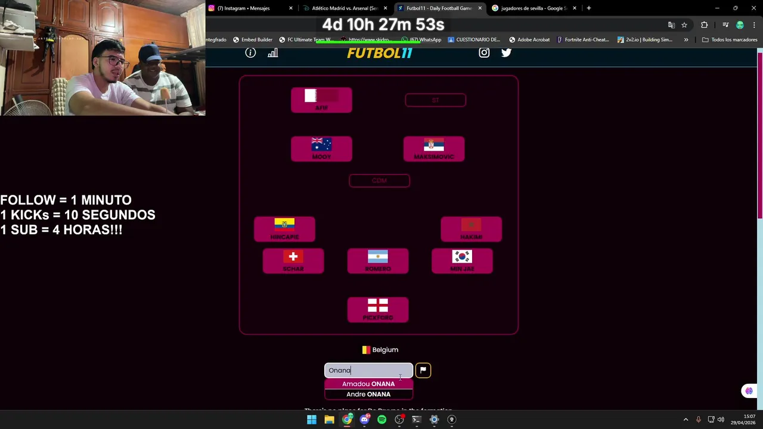763x429 pixels.
Task: Click the Maksimovic player card
Action: [434, 149]
